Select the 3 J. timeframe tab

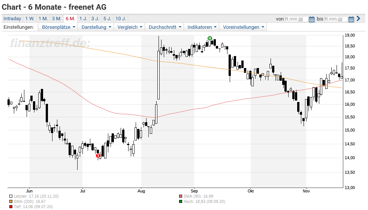[x=95, y=18]
